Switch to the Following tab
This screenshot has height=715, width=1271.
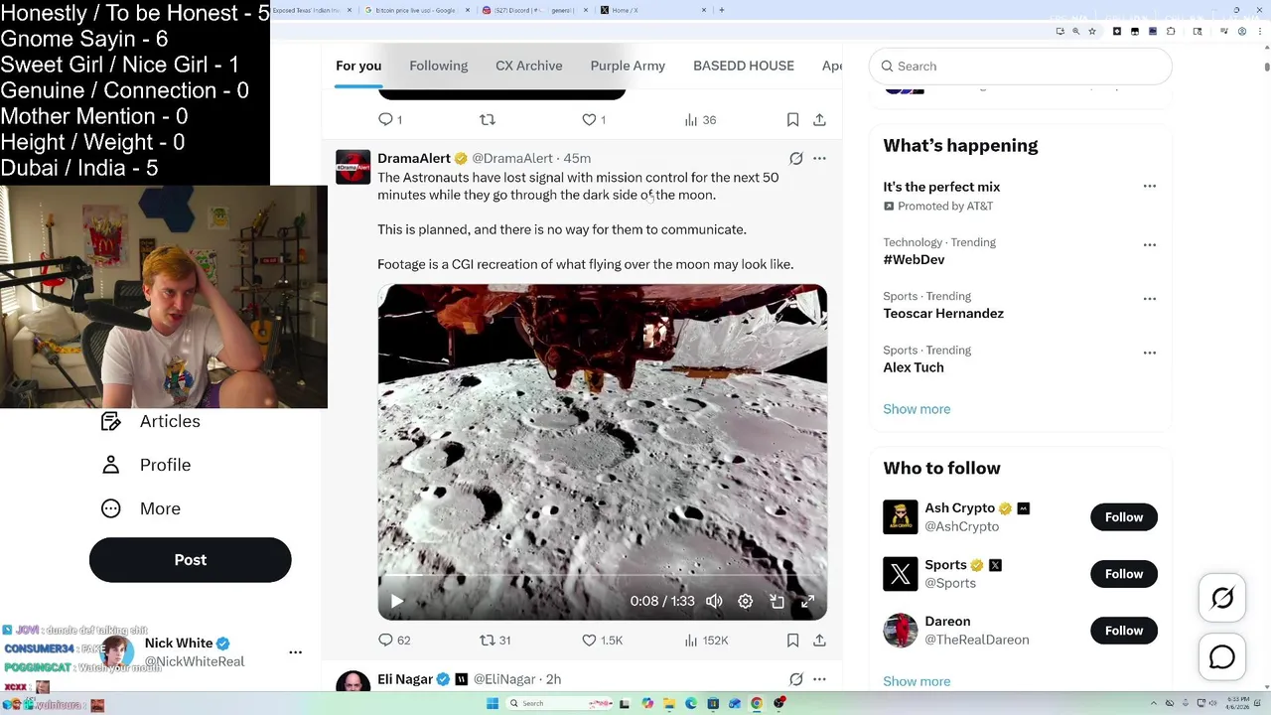[438, 66]
